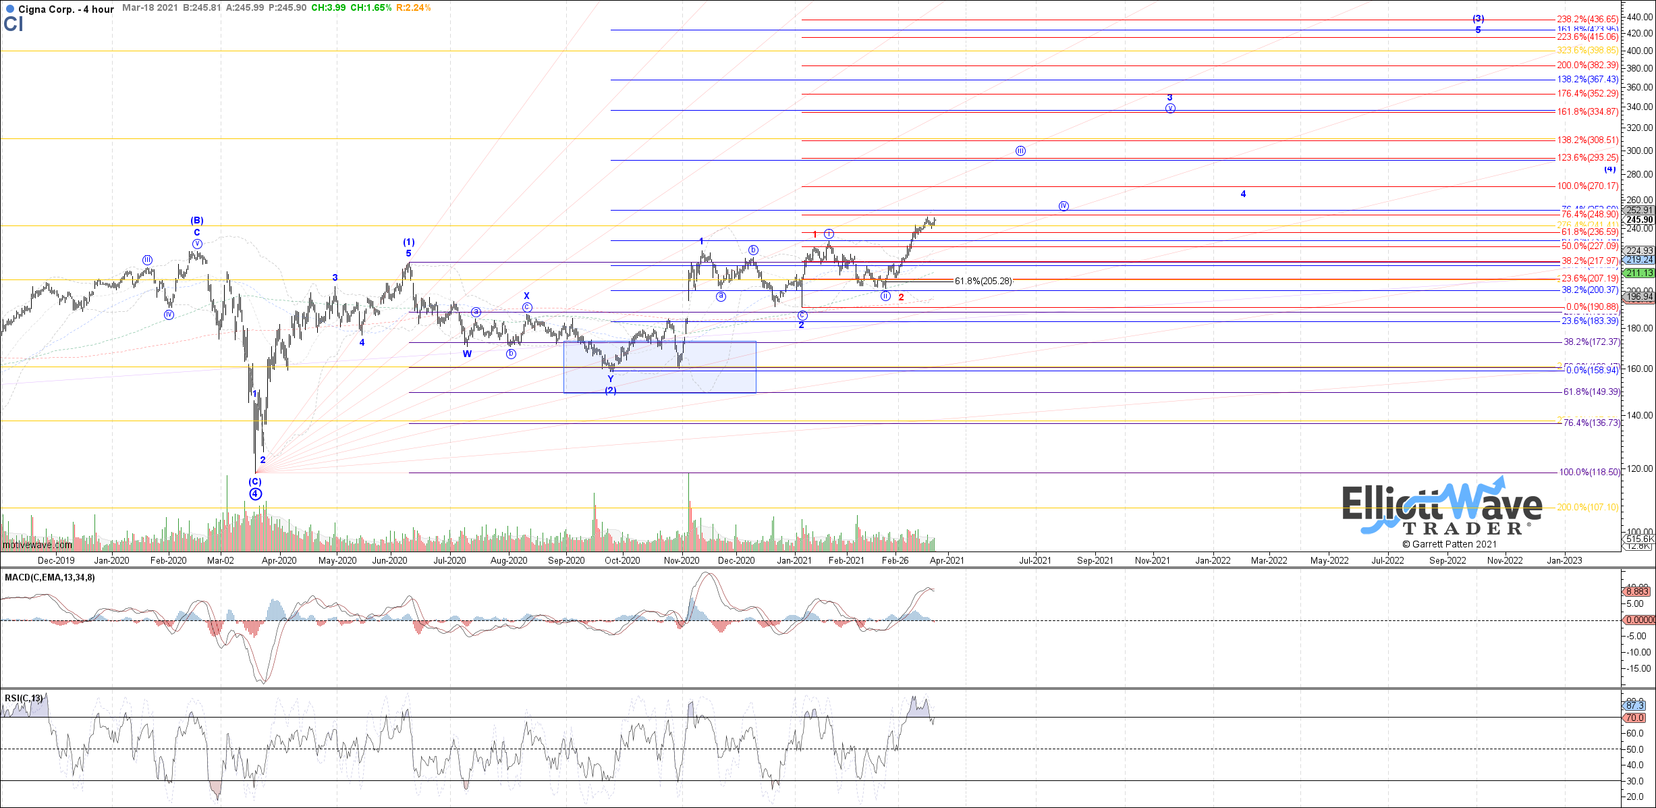This screenshot has height=808, width=1656.
Task: Select the circled 4 wave label near March 2020 low
Action: pos(255,494)
